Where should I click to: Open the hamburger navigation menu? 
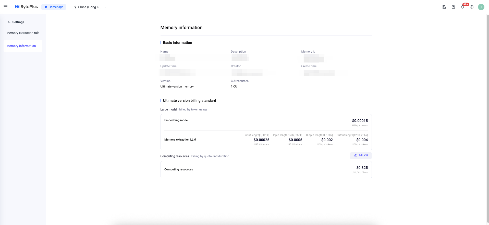coord(6,7)
